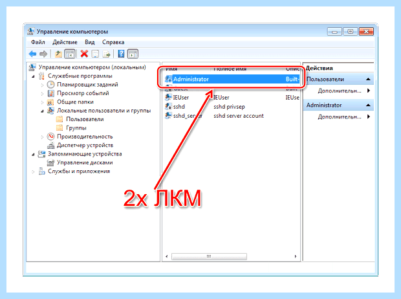Viewport: 401px width, 299px height.
Task: Click right arrow of list scrollbar
Action: pyautogui.click(x=296, y=256)
